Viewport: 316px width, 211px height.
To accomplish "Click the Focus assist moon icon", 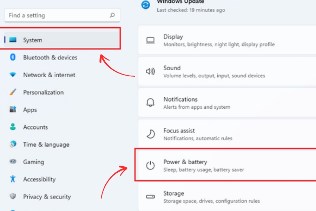I will tap(150, 134).
